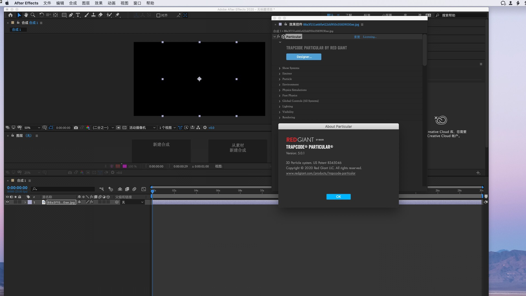526x296 pixels.
Task: Click the channel color indicator in viewer toolbar
Action: [88, 127]
